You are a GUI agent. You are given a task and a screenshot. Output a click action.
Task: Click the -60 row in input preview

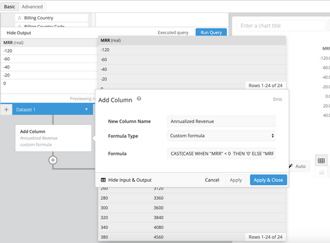192,59
